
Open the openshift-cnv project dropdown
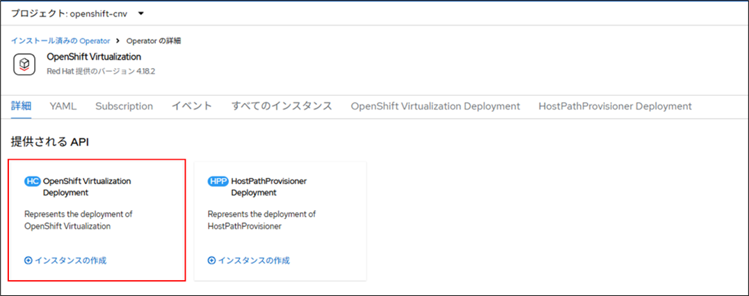coord(76,13)
